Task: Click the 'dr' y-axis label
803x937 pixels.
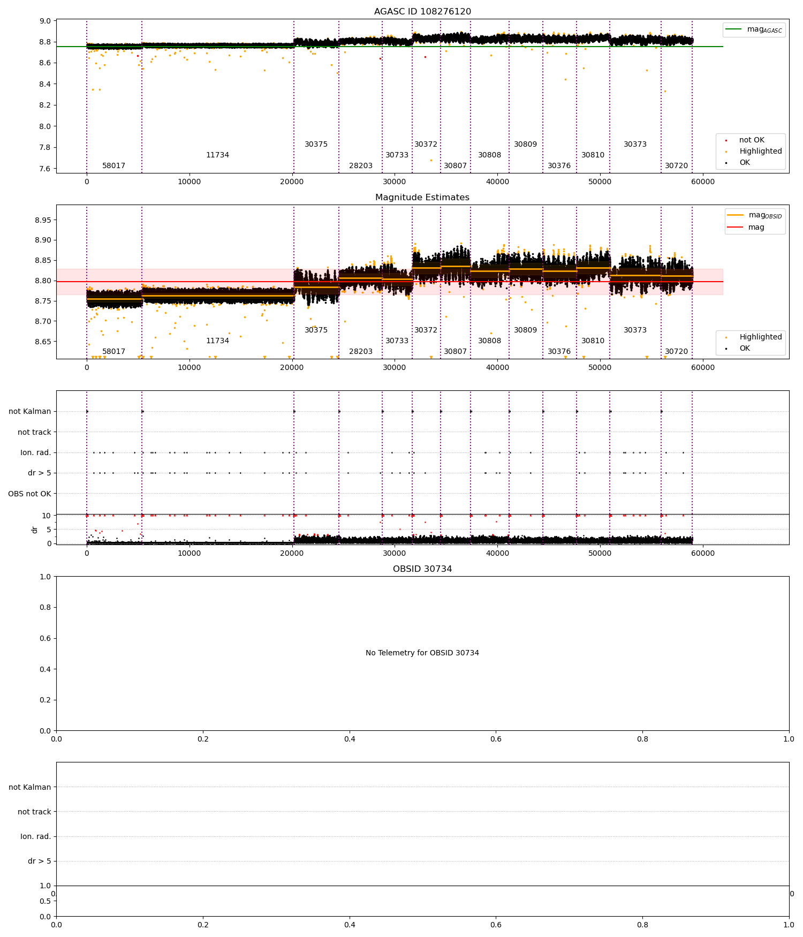Action: (x=35, y=530)
